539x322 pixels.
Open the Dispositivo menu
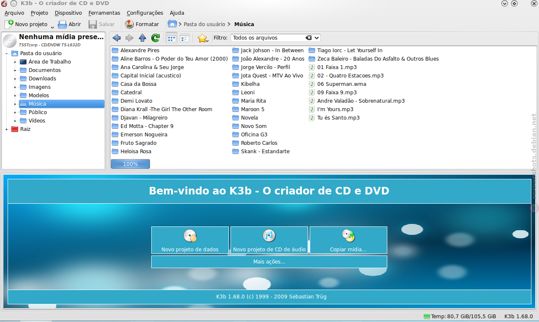tap(68, 13)
